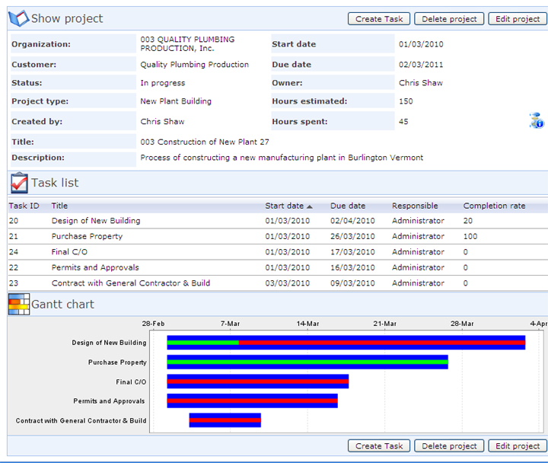Click Owner value Chris Shaw

[421, 83]
